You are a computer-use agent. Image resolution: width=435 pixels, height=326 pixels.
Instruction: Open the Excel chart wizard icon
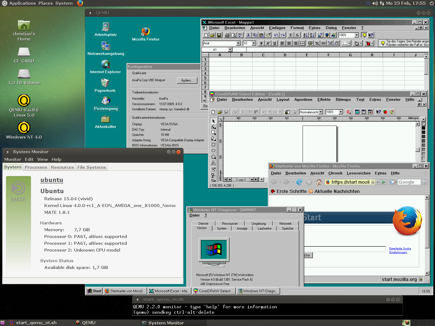coord(320,35)
